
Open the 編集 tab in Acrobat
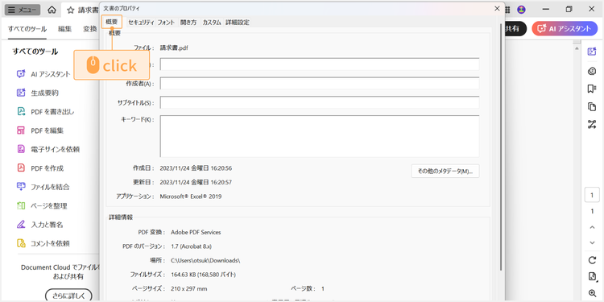[64, 29]
